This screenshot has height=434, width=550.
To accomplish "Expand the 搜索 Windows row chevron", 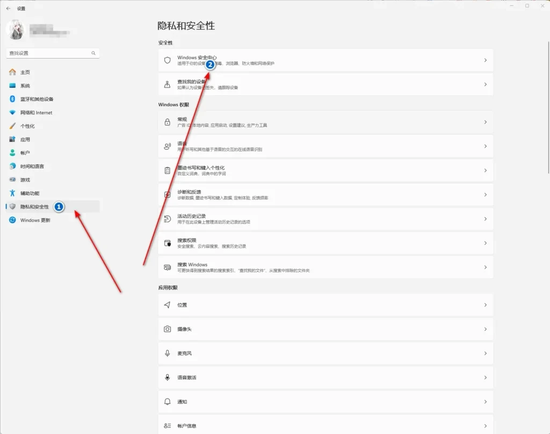I will tap(486, 267).
